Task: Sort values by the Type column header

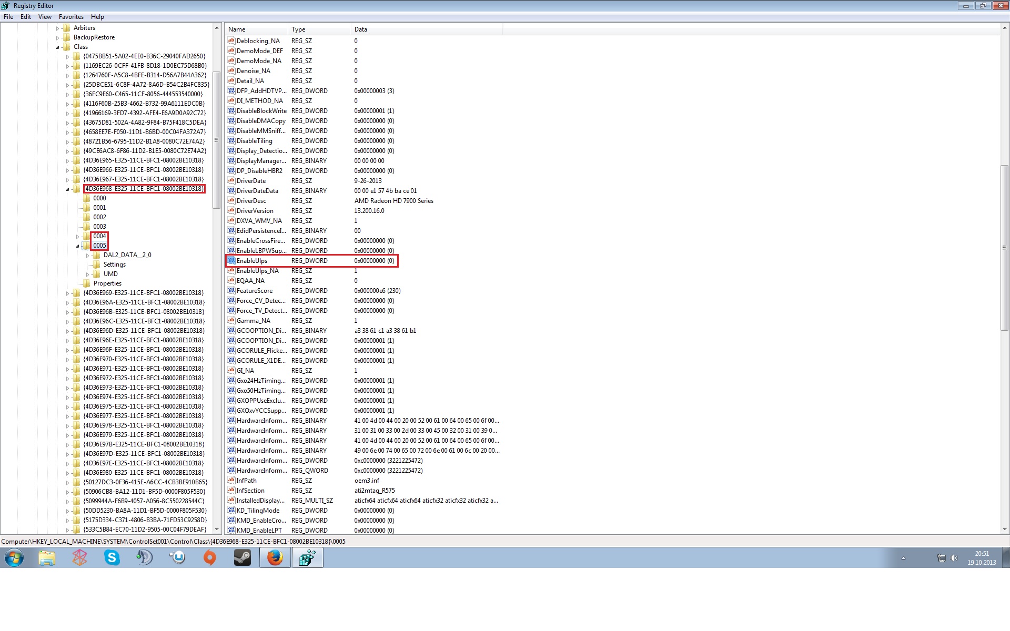Action: point(320,29)
